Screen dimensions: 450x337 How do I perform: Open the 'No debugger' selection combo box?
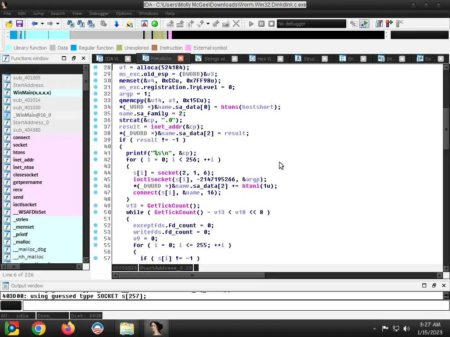[x=312, y=24]
